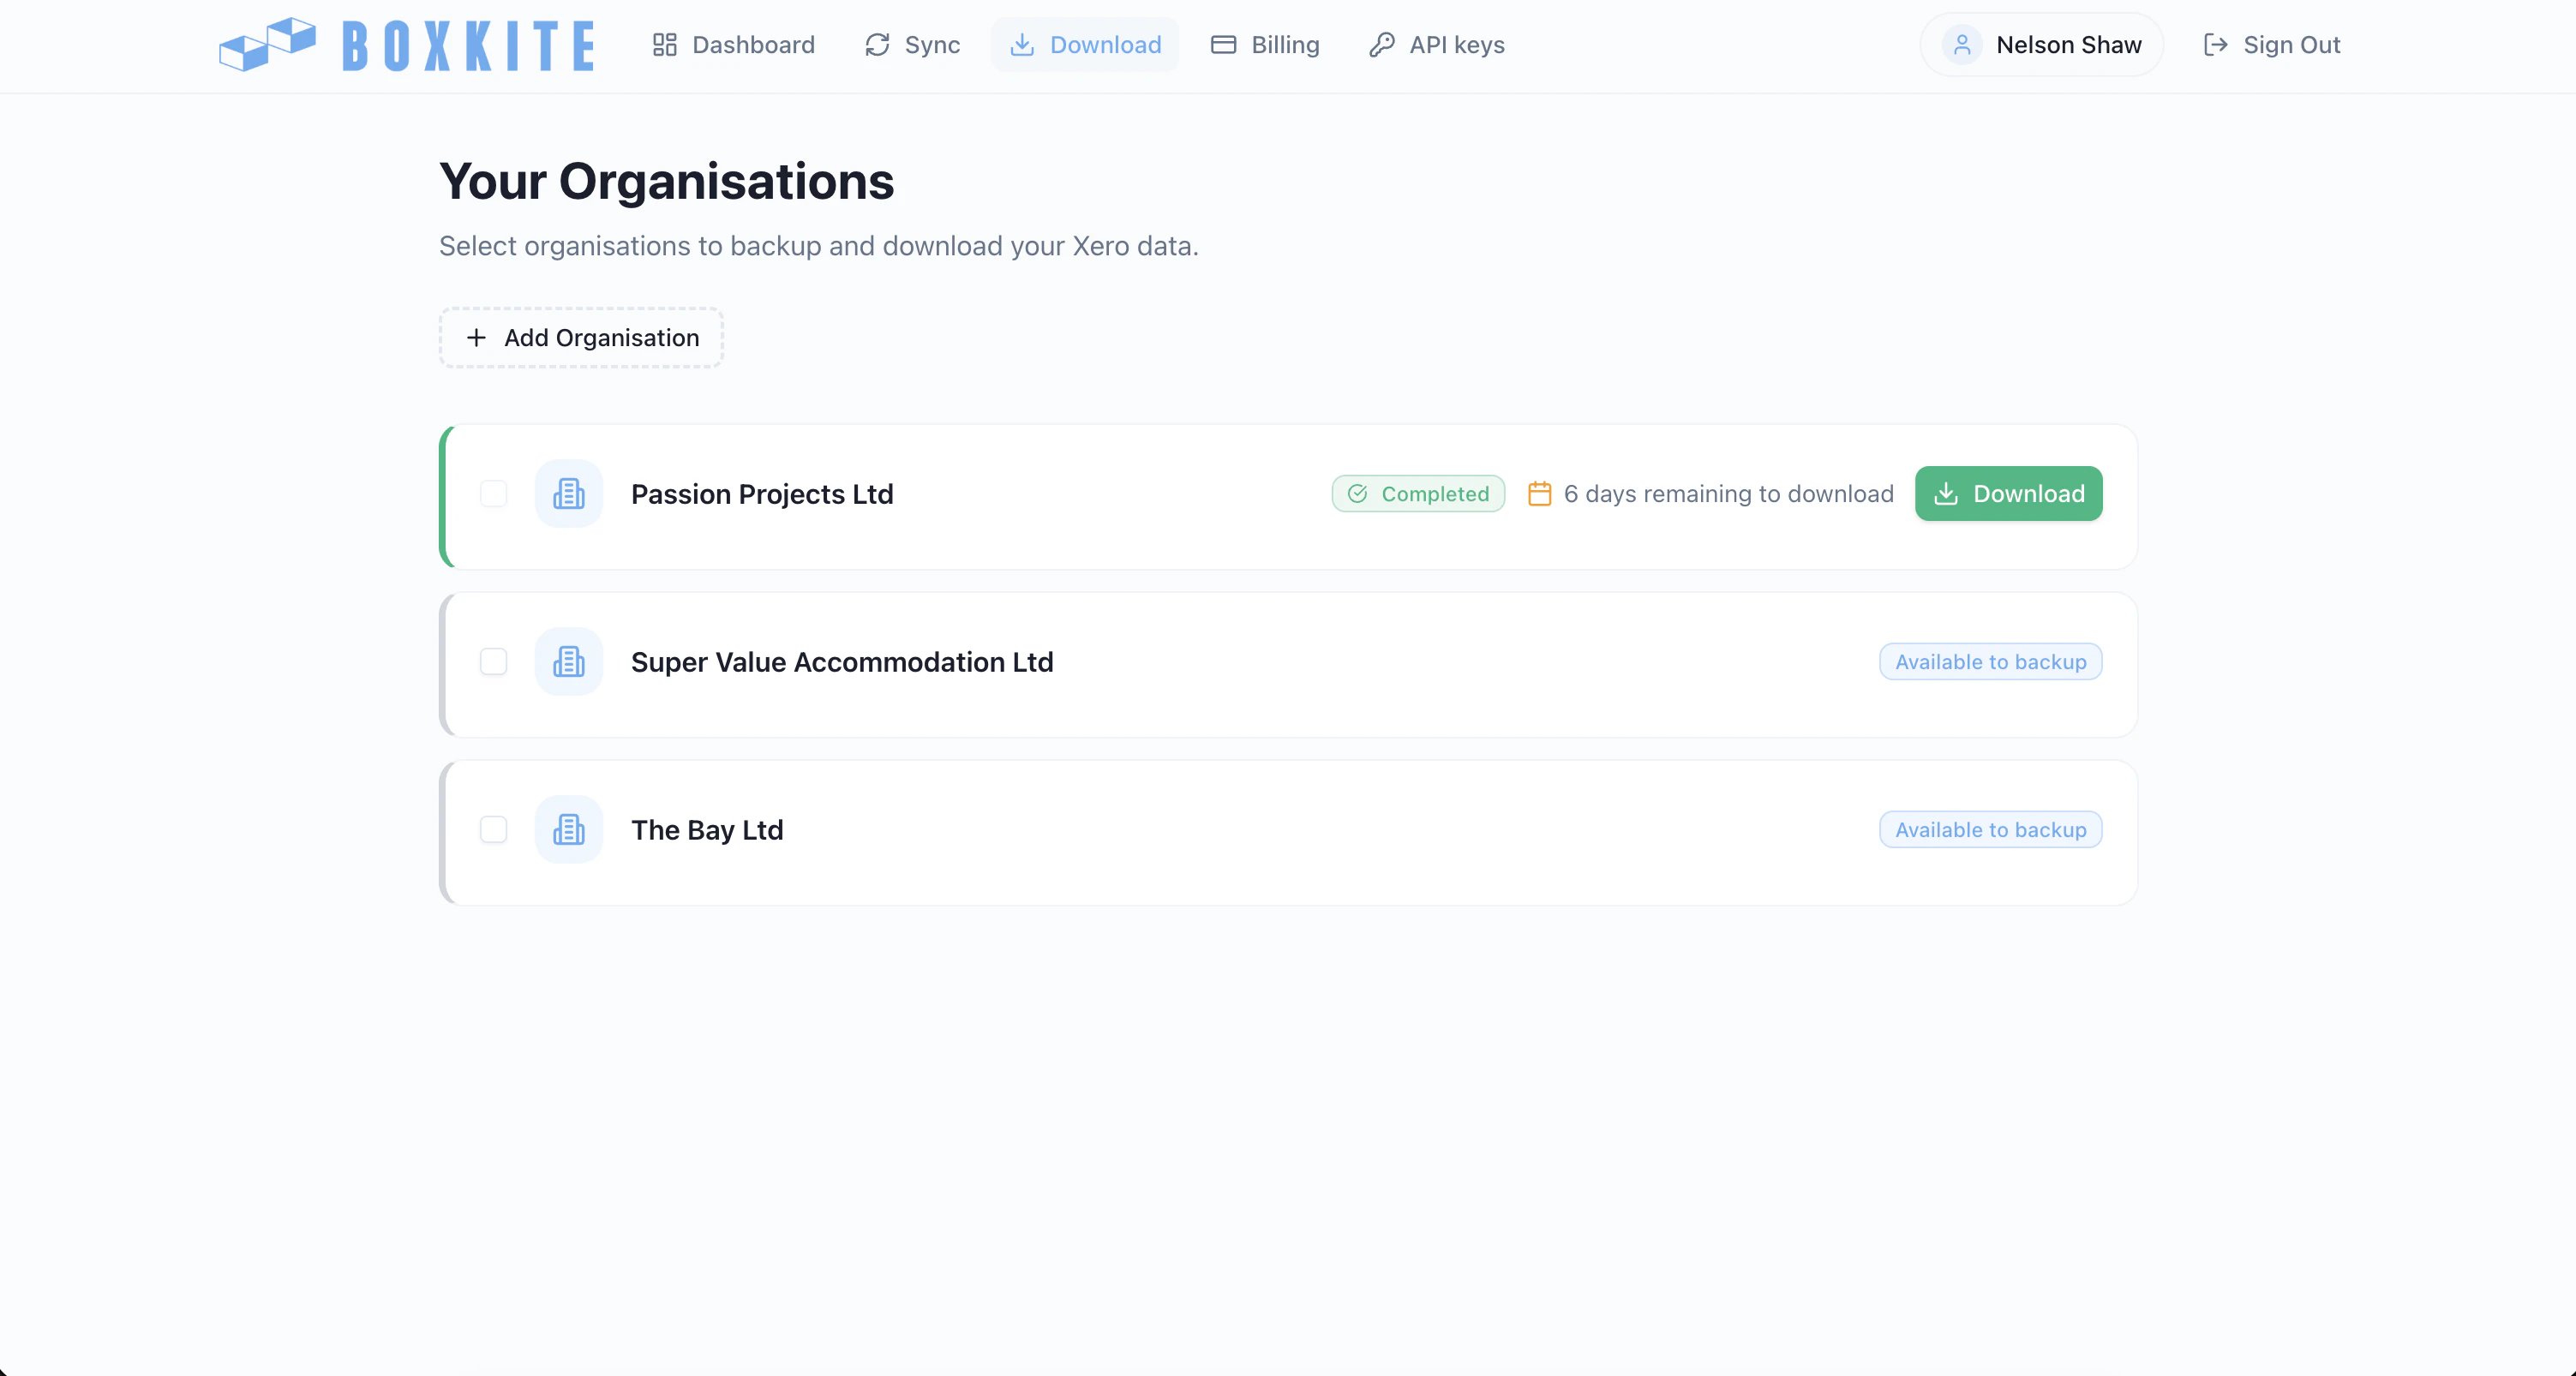The image size is (2576, 1376).
Task: Click Passion Projects Ltd building icon
Action: coord(569,494)
